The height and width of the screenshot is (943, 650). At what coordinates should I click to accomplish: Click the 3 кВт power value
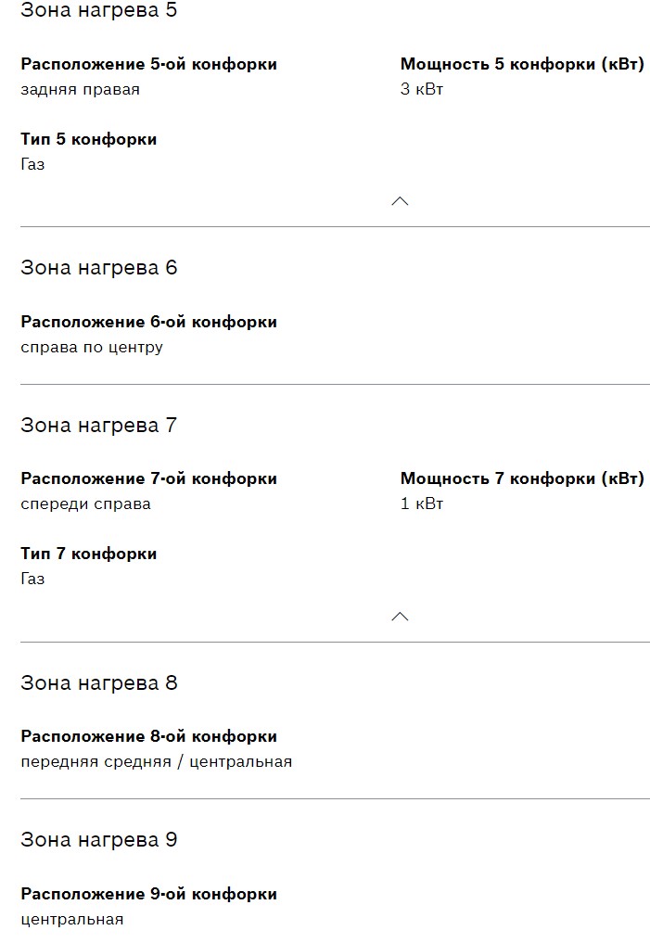point(422,90)
